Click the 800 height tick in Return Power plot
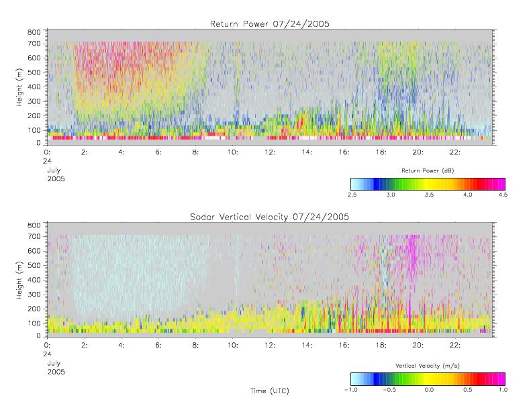 (x=34, y=32)
